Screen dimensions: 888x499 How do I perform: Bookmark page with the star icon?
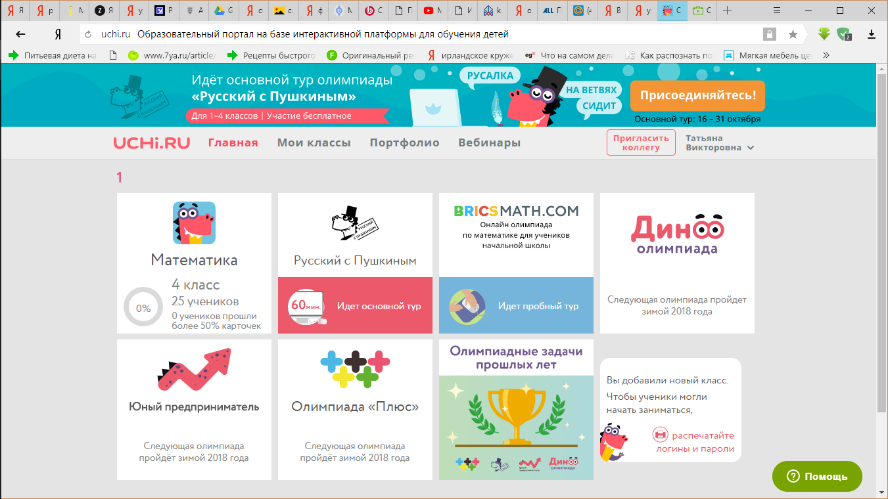(793, 34)
